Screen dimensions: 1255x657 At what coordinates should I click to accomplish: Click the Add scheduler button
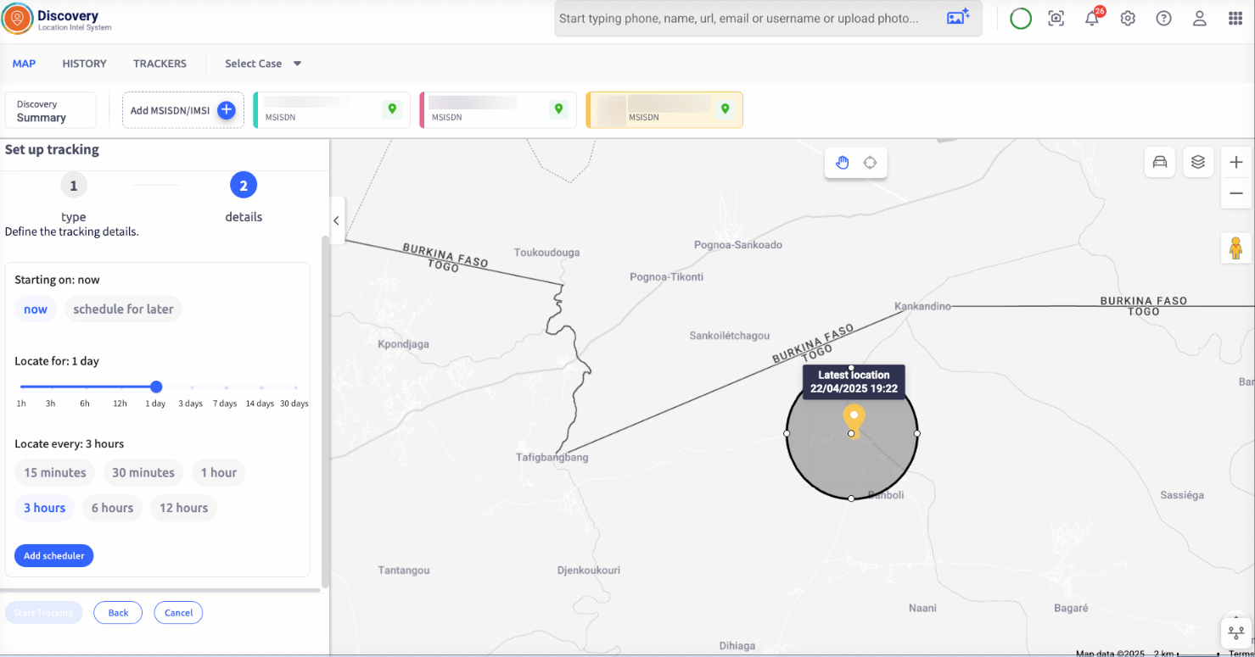click(53, 556)
